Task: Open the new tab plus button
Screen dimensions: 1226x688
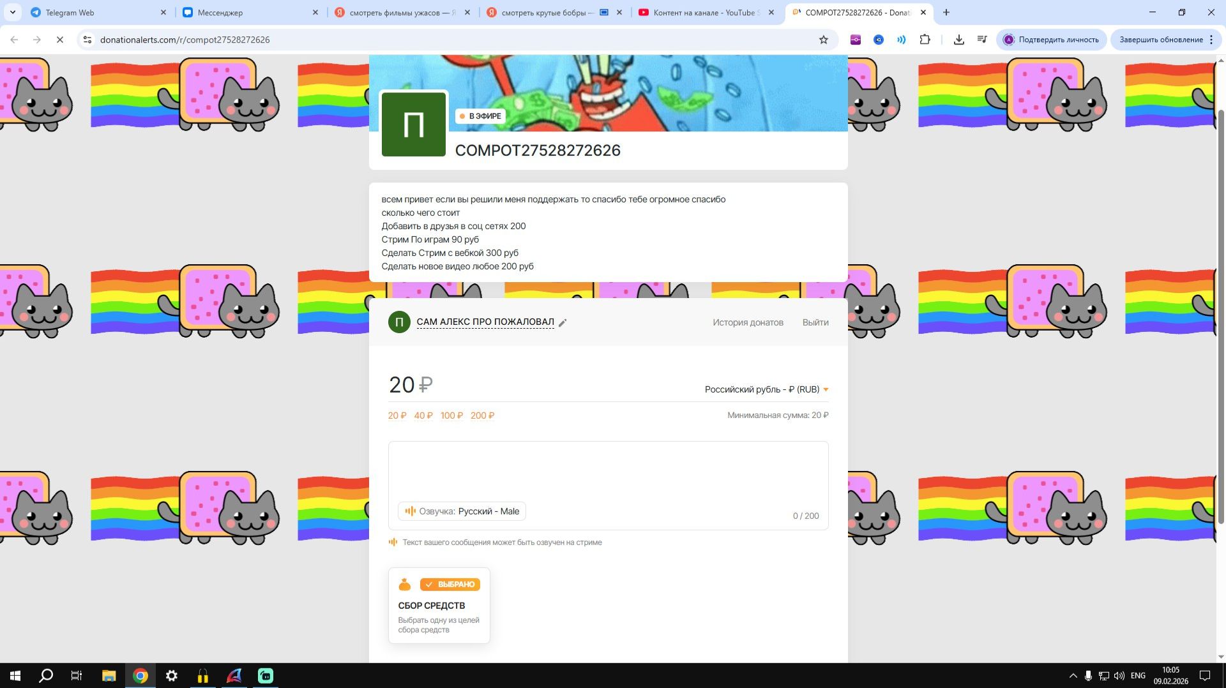Action: [946, 12]
